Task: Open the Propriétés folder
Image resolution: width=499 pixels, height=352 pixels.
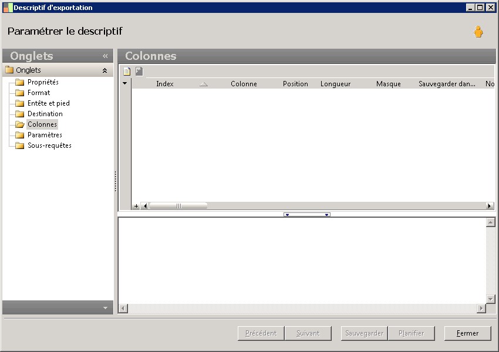Action: 43,82
